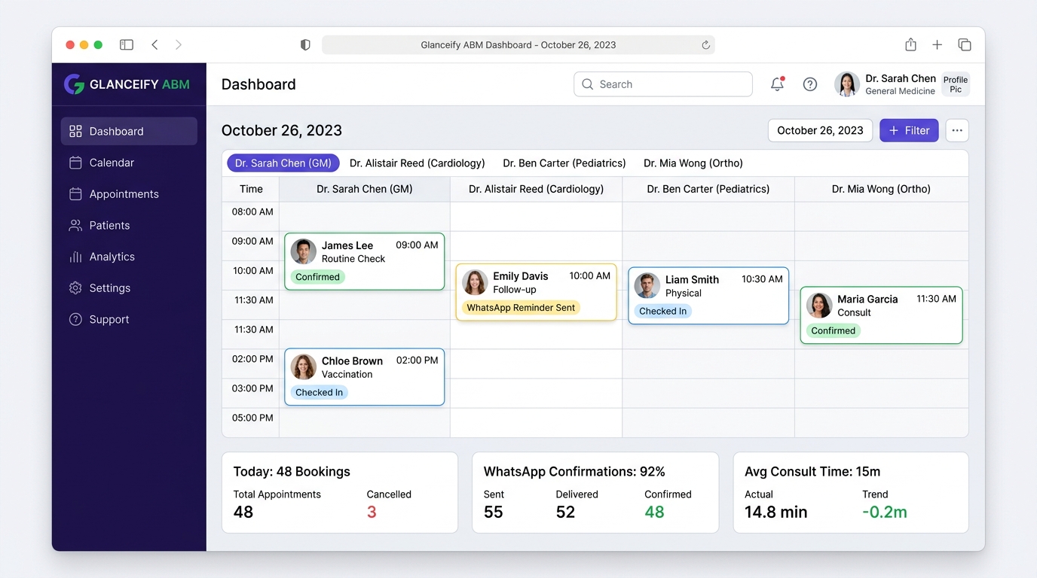Click Emily Davis's patient avatar

pos(475,282)
